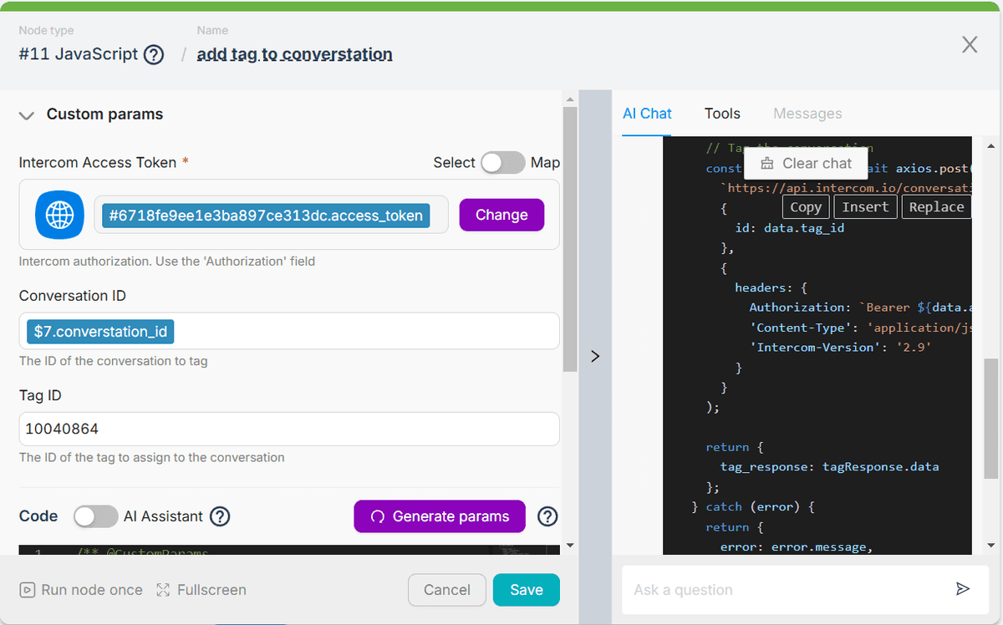Click help icon beside AI Assistant
Viewport: 1003px width, 625px height.
(x=220, y=516)
